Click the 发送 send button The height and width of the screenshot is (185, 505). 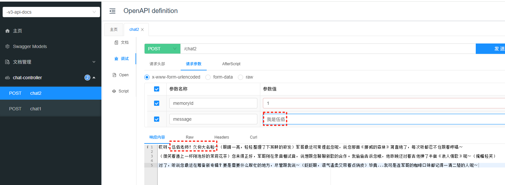coord(491,49)
